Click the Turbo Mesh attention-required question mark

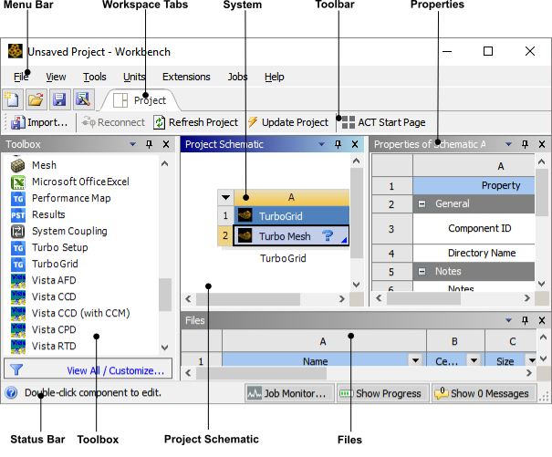click(x=327, y=235)
